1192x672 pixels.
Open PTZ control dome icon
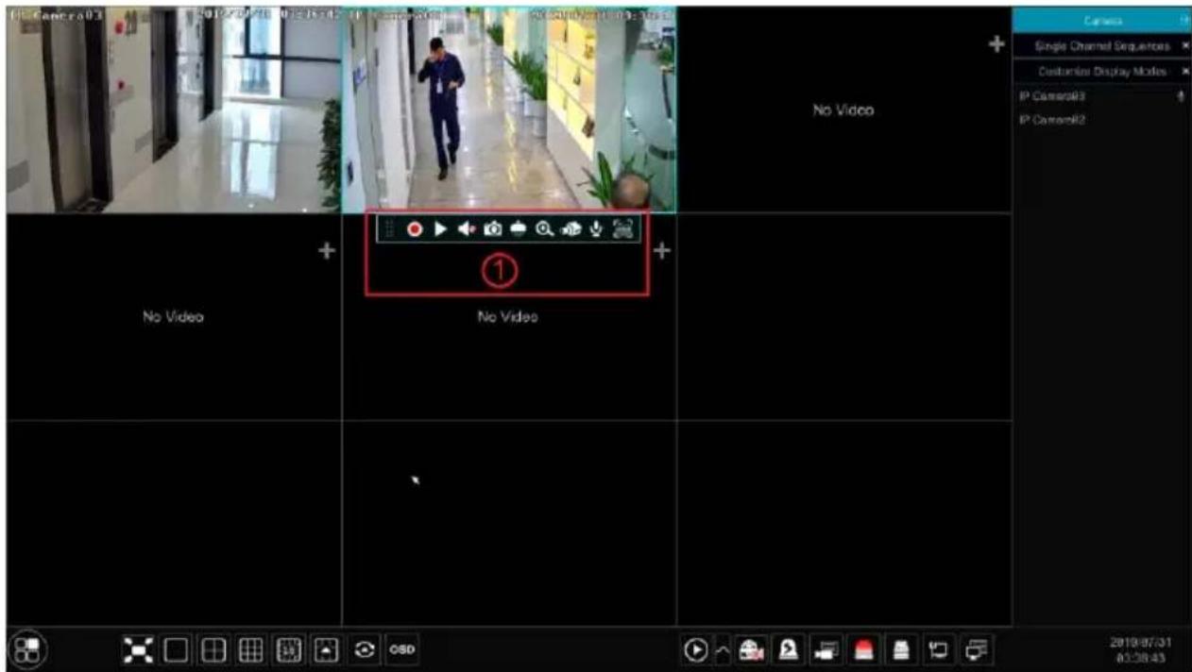(519, 229)
